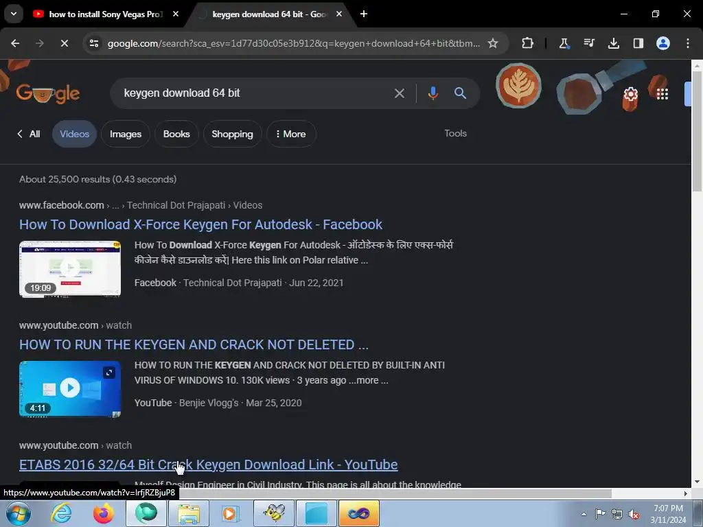Select the keygen download 64 bit tab
The image size is (703, 527).
[x=269, y=14]
